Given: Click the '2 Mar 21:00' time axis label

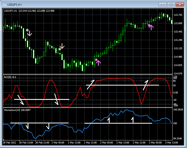Looking at the screenshot, I should tap(139, 143).
